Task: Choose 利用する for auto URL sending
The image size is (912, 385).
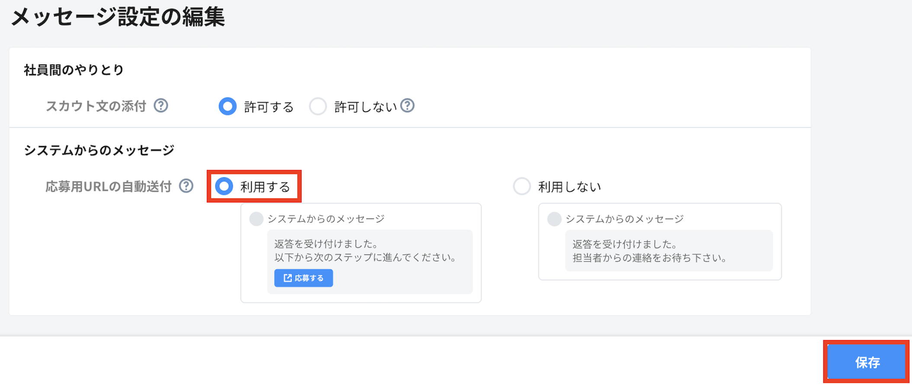Action: point(224,186)
